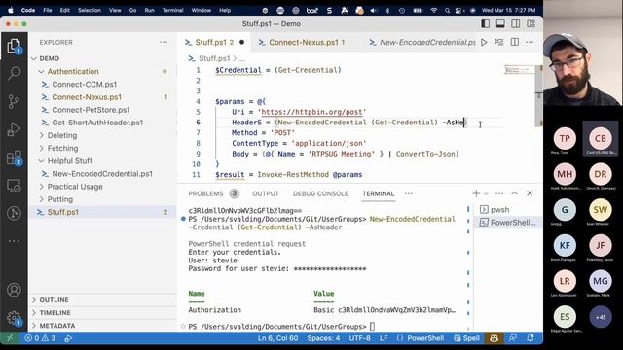Maximize the terminal panel size

(x=515, y=193)
